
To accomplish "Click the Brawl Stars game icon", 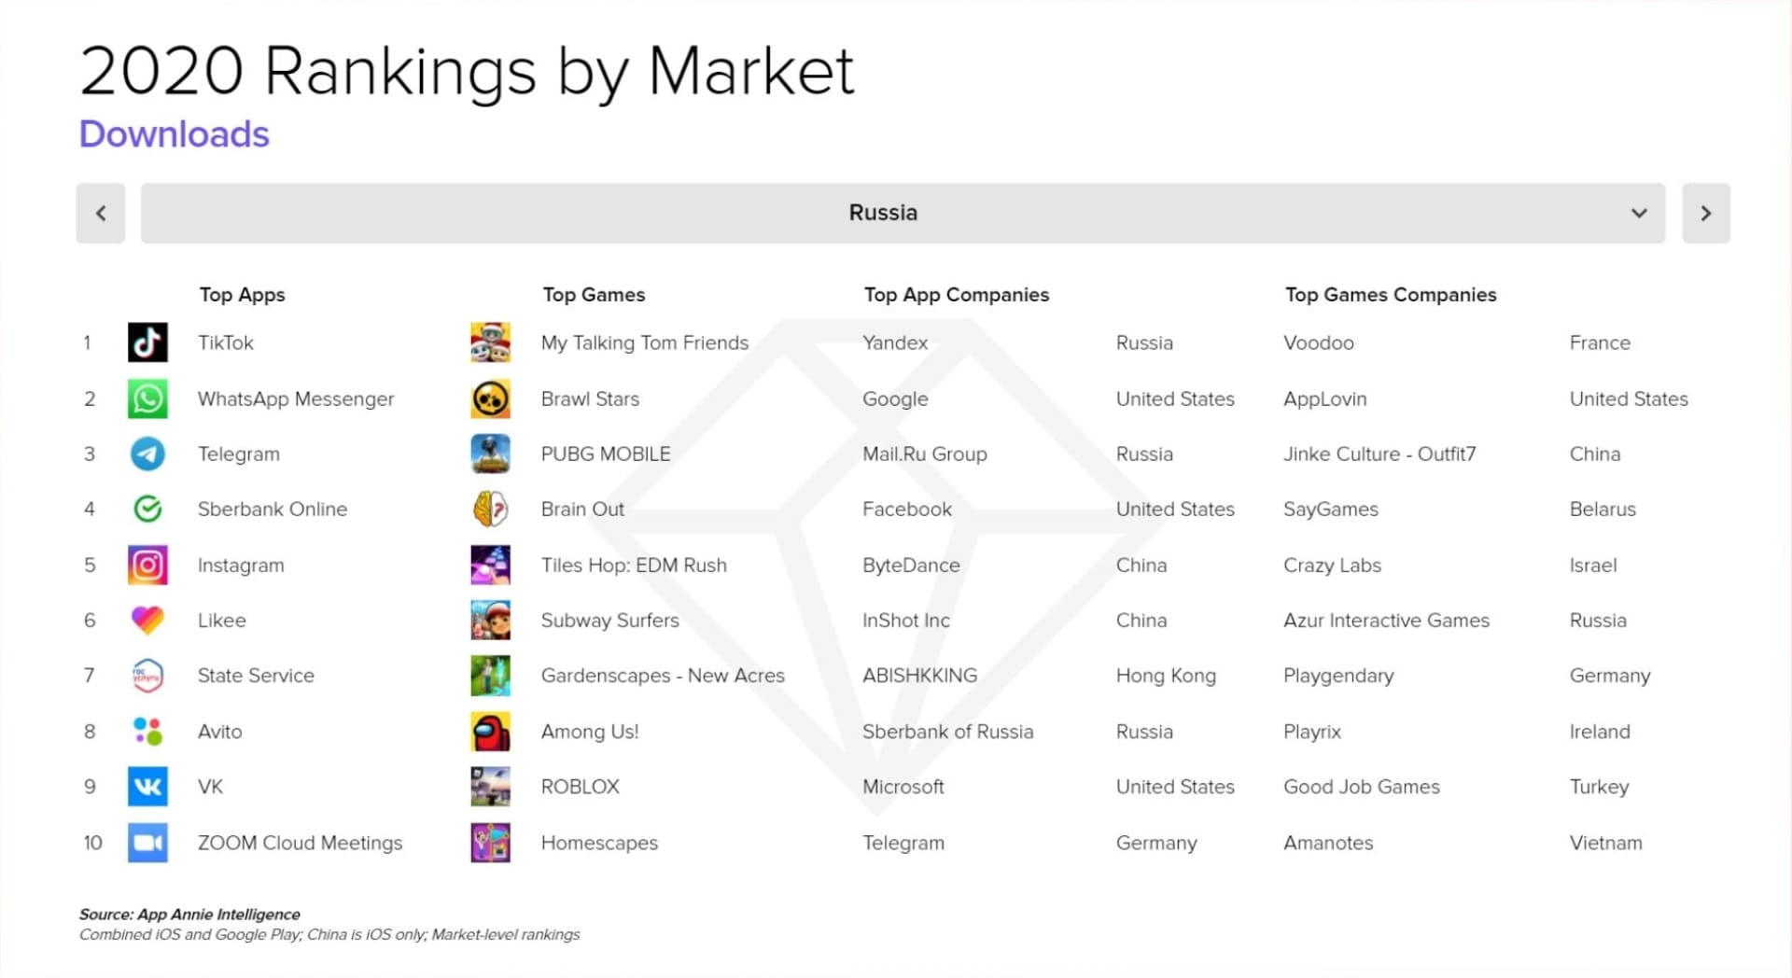I will point(490,398).
